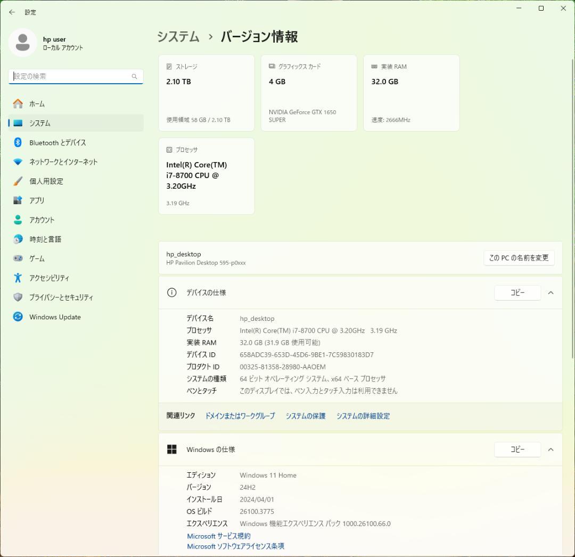Collapse the デバイスの仕様 section chevron
Image resolution: width=575 pixels, height=557 pixels.
tap(551, 293)
